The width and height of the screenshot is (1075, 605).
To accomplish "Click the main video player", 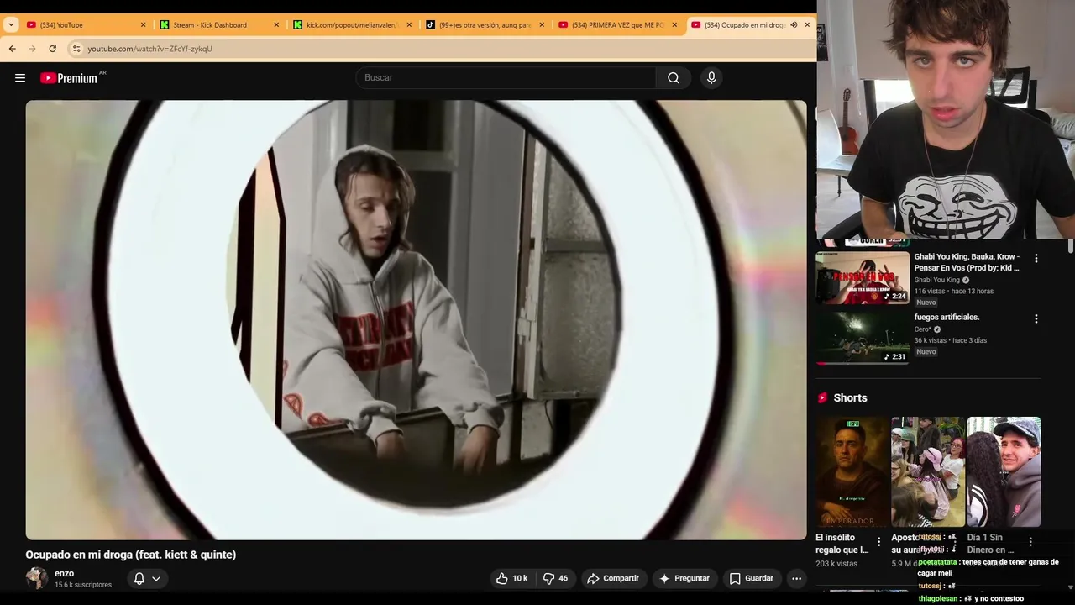I will point(416,320).
